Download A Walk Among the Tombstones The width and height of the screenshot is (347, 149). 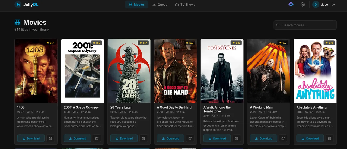217,138
